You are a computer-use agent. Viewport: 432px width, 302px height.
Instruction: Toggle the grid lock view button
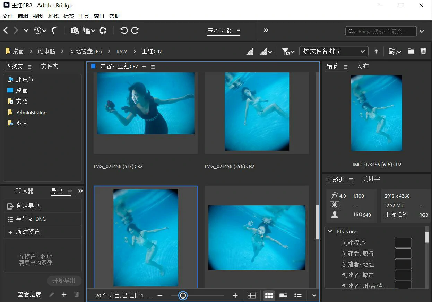[252, 295]
